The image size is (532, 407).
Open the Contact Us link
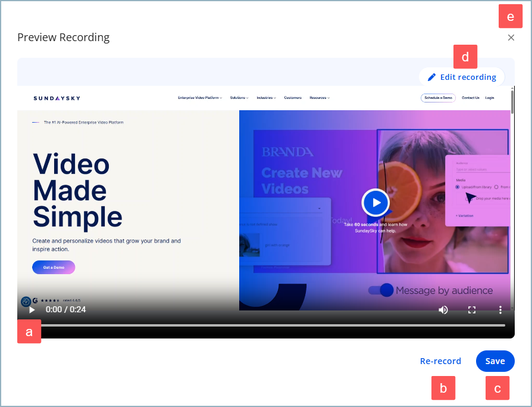pyautogui.click(x=471, y=98)
